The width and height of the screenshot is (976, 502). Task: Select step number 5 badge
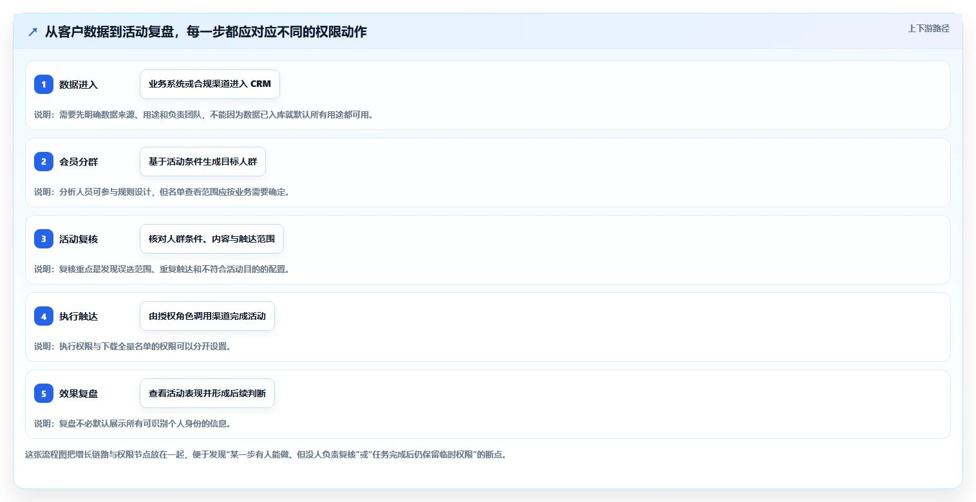pos(44,393)
